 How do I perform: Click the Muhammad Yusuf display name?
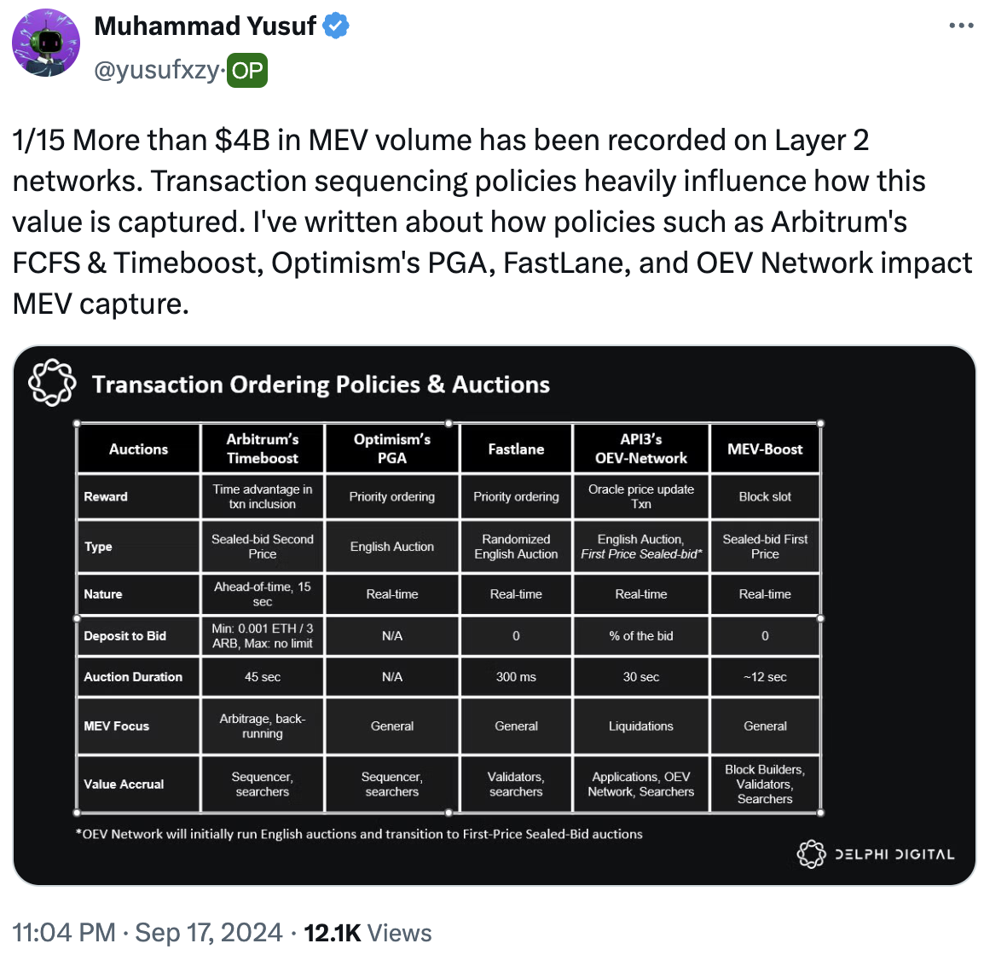205,26
